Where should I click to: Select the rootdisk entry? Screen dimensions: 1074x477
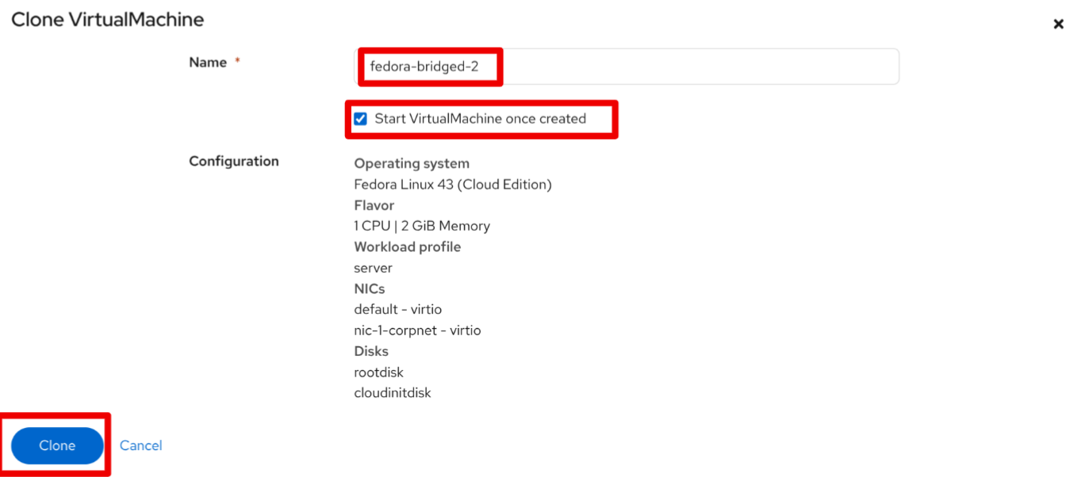379,372
